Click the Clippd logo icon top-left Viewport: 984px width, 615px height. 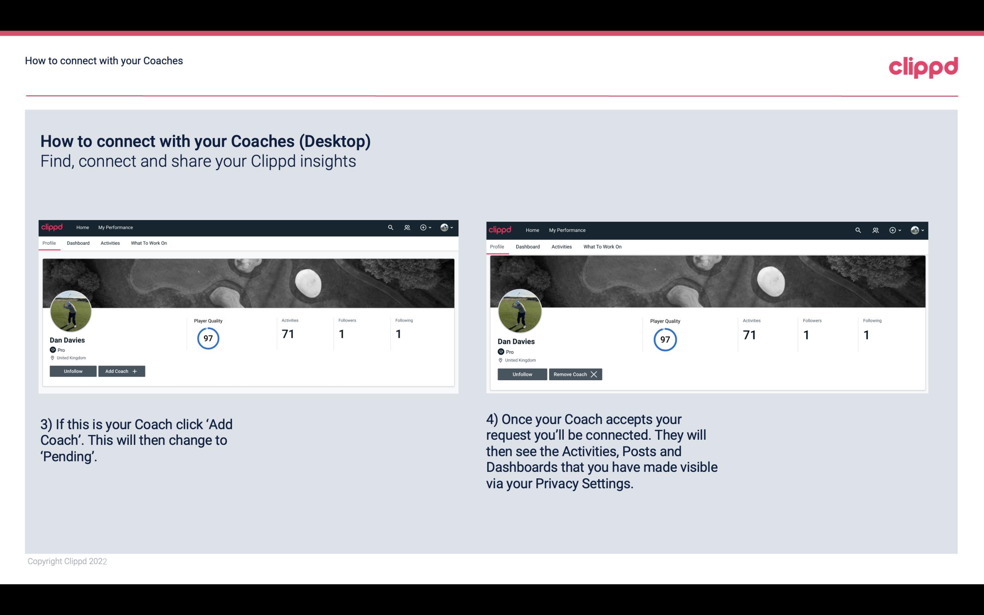[x=54, y=227]
